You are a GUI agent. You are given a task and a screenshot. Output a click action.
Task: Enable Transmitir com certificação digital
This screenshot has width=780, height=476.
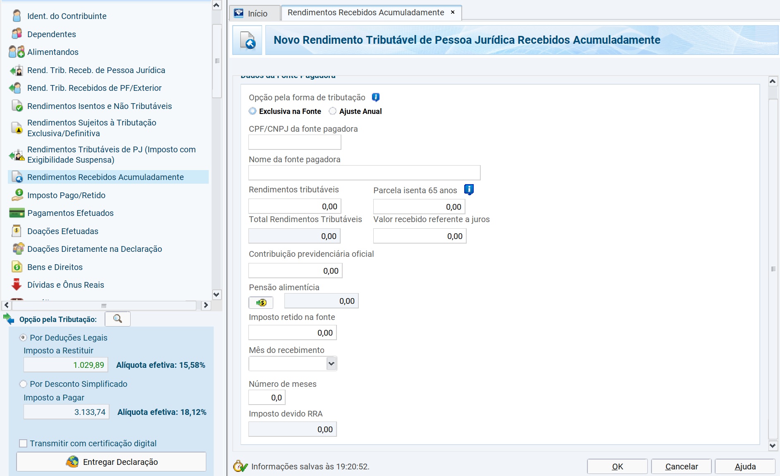[23, 443]
